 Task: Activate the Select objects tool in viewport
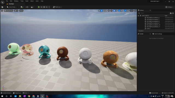tap(99, 11)
